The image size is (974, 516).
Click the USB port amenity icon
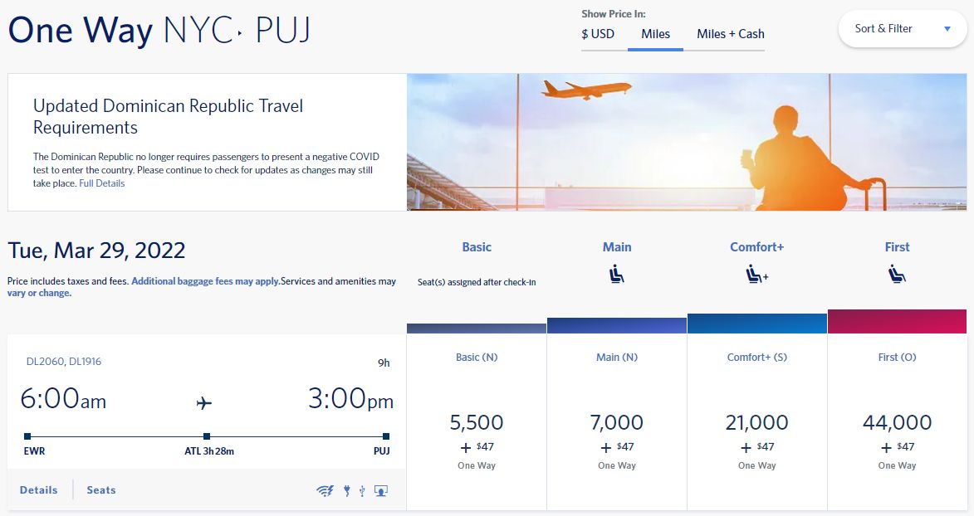click(361, 491)
